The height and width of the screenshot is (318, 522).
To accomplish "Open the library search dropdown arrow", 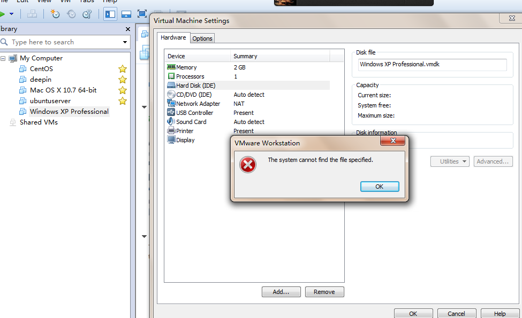I will 125,42.
